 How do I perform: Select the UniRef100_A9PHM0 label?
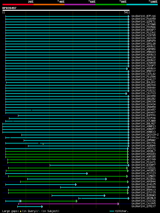143,49
